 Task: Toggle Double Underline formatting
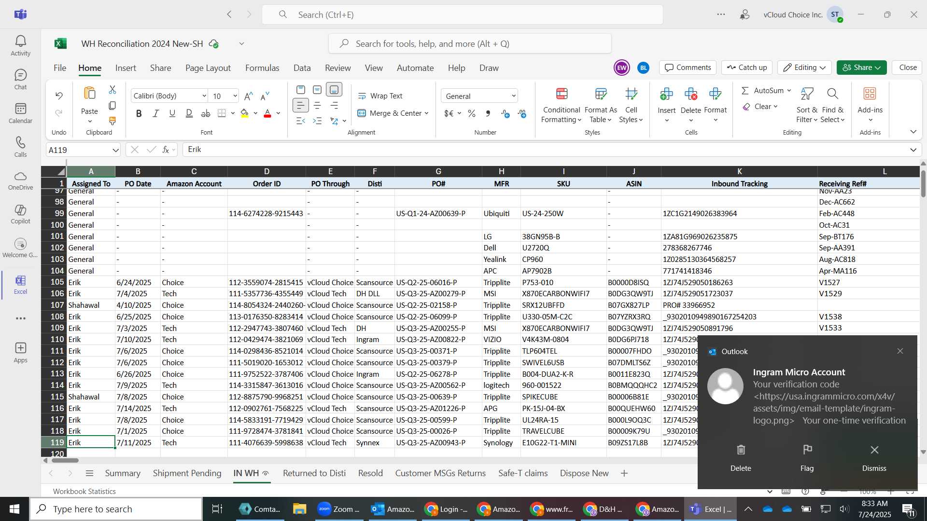[x=189, y=113]
